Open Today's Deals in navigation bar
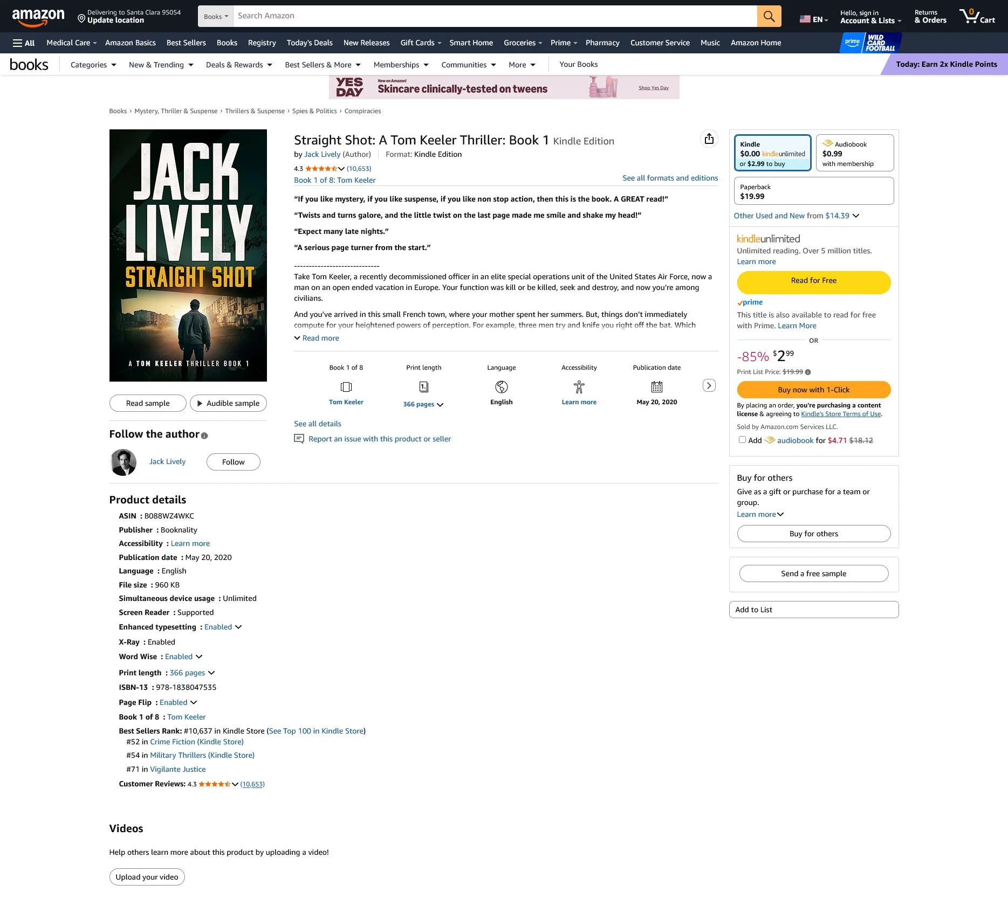Image resolution: width=1008 pixels, height=899 pixels. pyautogui.click(x=310, y=43)
